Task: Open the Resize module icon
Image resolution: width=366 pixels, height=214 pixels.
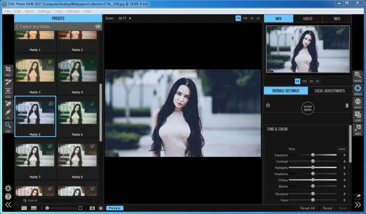Action: [357, 129]
